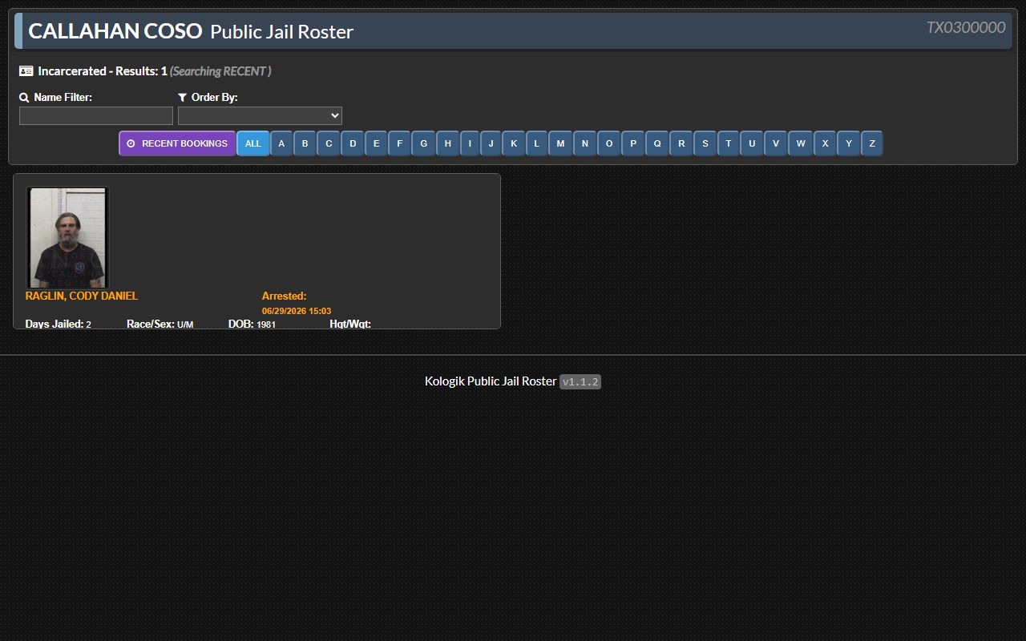Click the arrested date 06/29/2026 15:03
The image size is (1026, 641).
click(x=297, y=311)
